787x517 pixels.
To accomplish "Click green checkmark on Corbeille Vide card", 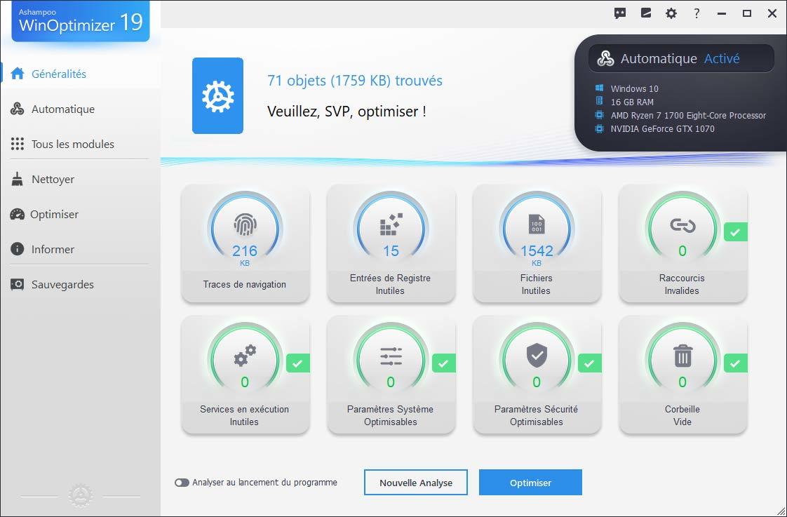I will (x=735, y=363).
